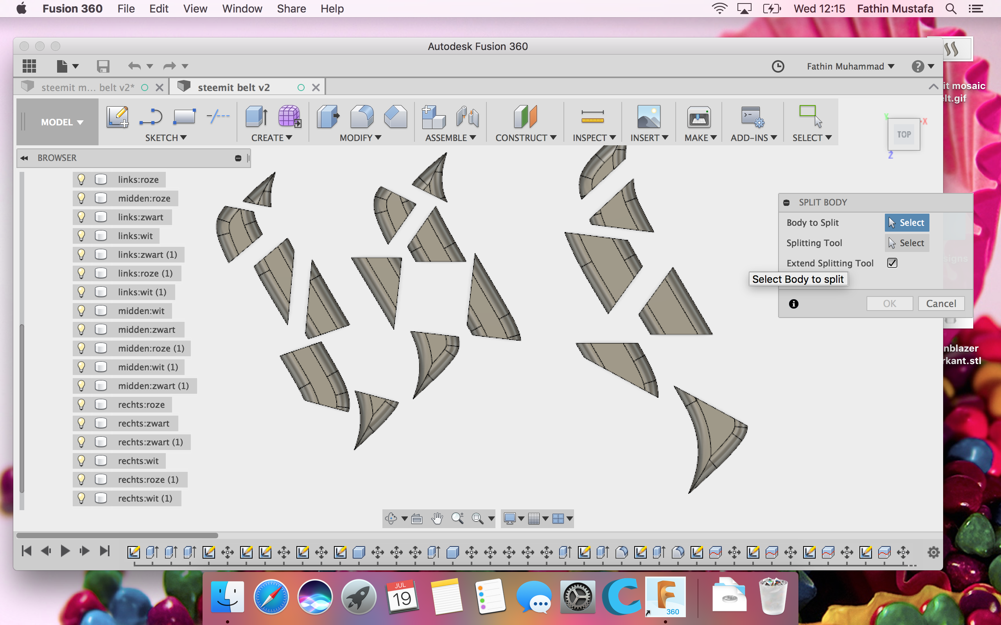Click Select button for Splitting Tool
Viewport: 1001px width, 625px height.
pos(907,243)
